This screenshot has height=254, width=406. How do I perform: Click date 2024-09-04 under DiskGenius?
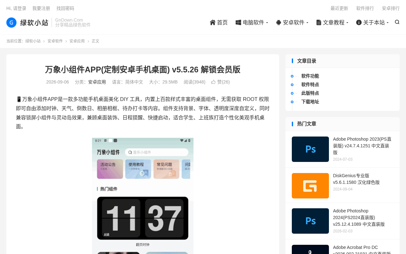pos(343,189)
